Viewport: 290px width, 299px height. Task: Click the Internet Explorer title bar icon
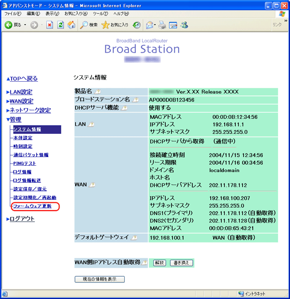[4, 5]
